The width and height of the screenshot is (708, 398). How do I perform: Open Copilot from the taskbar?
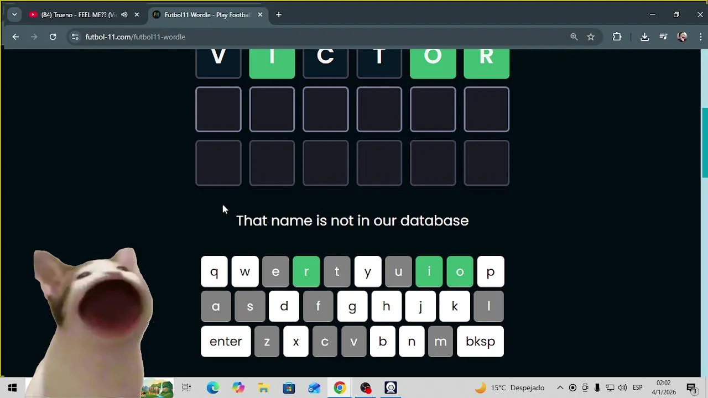pos(238,387)
